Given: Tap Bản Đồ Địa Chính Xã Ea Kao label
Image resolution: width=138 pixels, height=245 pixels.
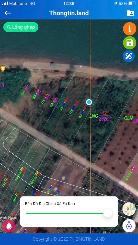Looking at the screenshot, I should [x=50, y=204].
